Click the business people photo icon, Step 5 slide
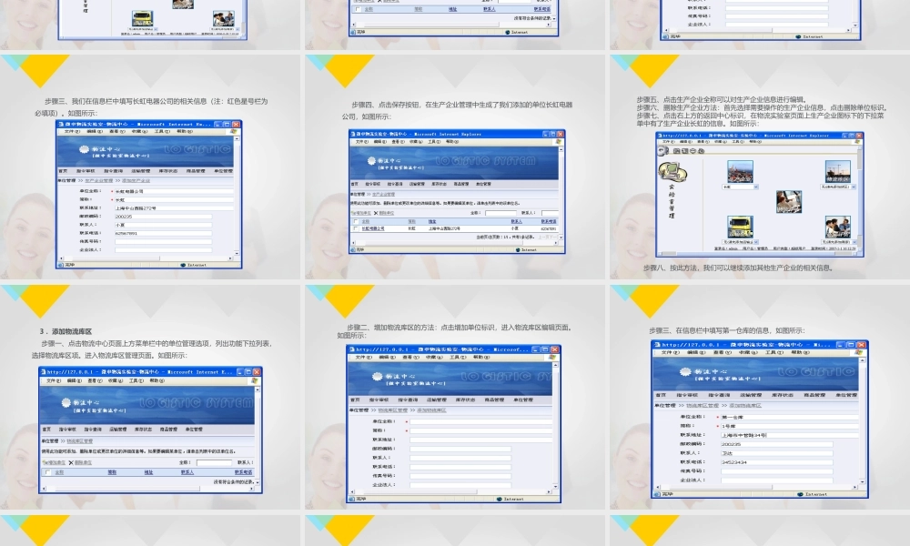 click(837, 226)
